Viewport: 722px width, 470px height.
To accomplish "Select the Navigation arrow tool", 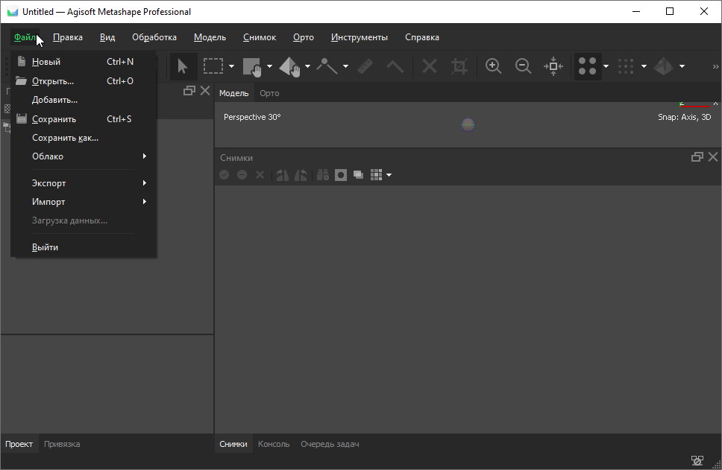I will pyautogui.click(x=183, y=66).
